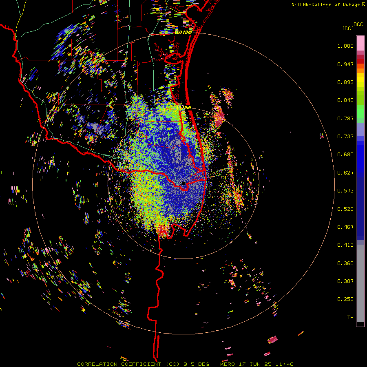The height and width of the screenshot is (367, 367).
Task: Select the 0.733 legend value
Action: point(345,137)
